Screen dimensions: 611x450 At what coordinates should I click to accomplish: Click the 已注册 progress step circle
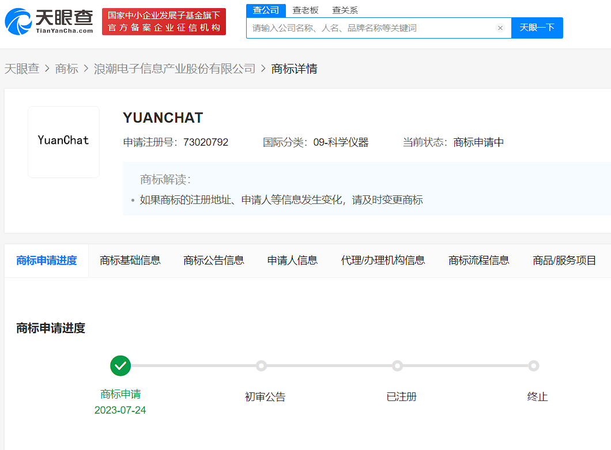[398, 366]
